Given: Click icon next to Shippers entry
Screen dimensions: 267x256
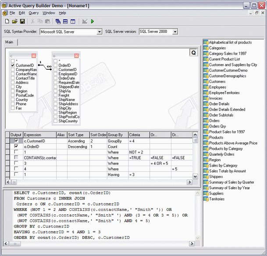Looking at the screenshot, I should click(x=206, y=177).
